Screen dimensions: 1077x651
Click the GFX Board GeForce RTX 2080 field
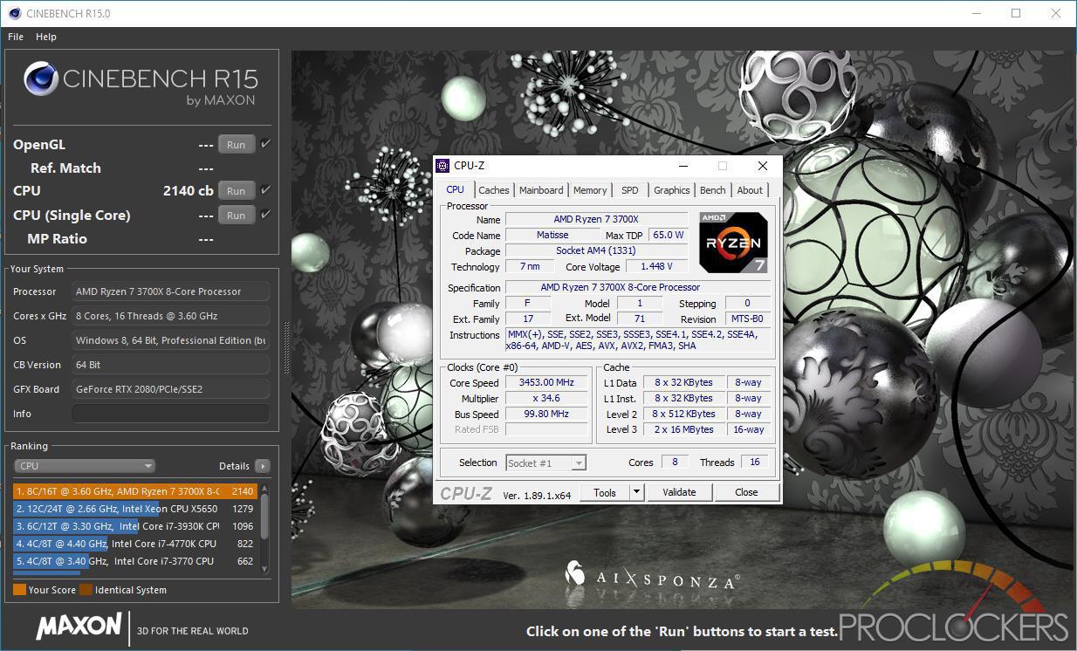click(x=170, y=389)
